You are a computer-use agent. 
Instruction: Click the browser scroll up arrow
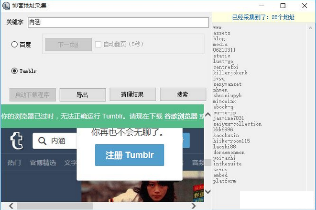(x=207, y=114)
